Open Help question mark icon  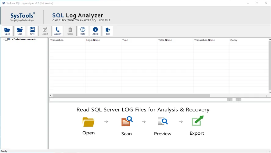(x=83, y=31)
